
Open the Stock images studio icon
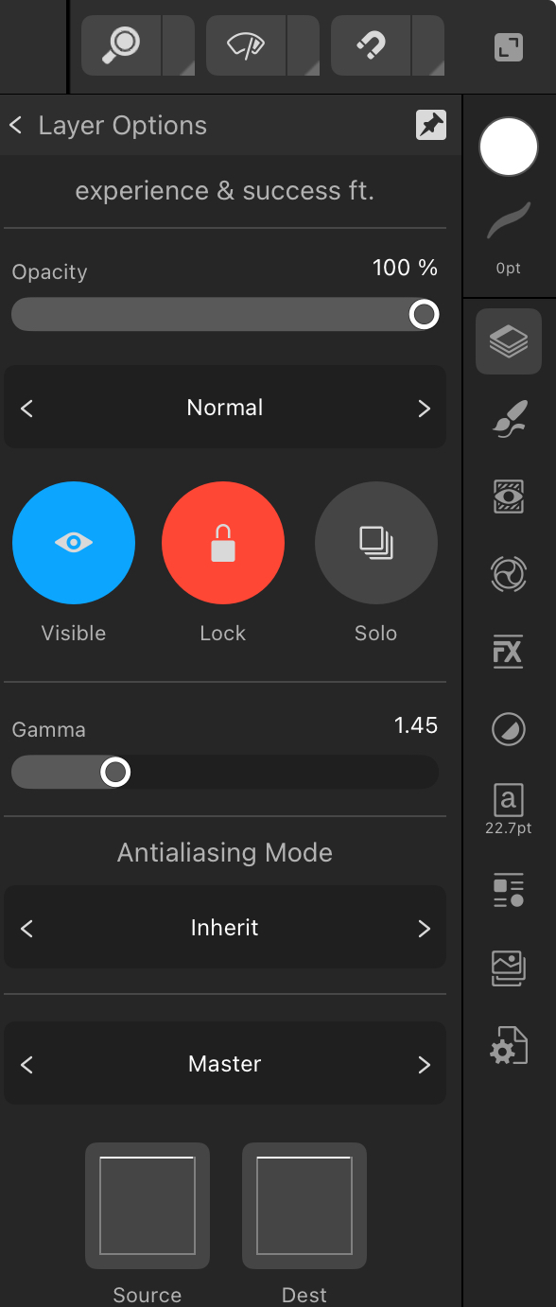(x=509, y=969)
